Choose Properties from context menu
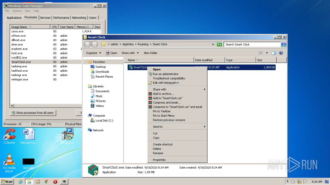The width and height of the screenshot is (330, 185). click(x=177, y=160)
